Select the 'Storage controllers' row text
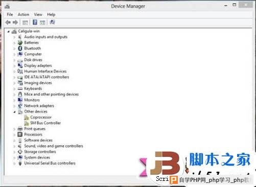 [x=40, y=152]
